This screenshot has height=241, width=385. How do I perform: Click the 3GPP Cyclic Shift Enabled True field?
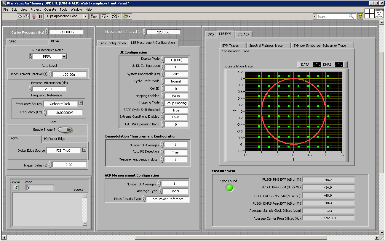coord(176,110)
